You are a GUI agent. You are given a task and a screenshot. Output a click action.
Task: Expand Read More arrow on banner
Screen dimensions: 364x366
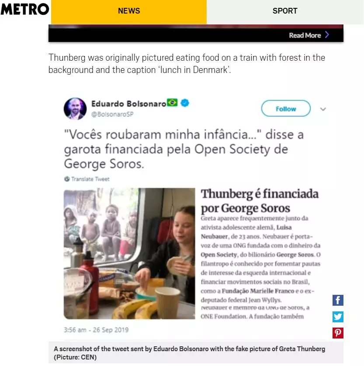click(327, 35)
